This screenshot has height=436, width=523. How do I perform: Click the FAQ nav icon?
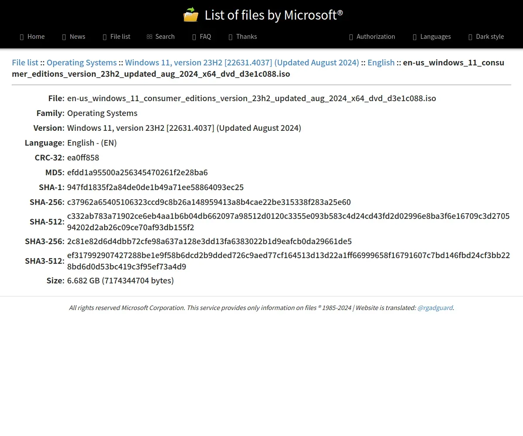point(194,37)
